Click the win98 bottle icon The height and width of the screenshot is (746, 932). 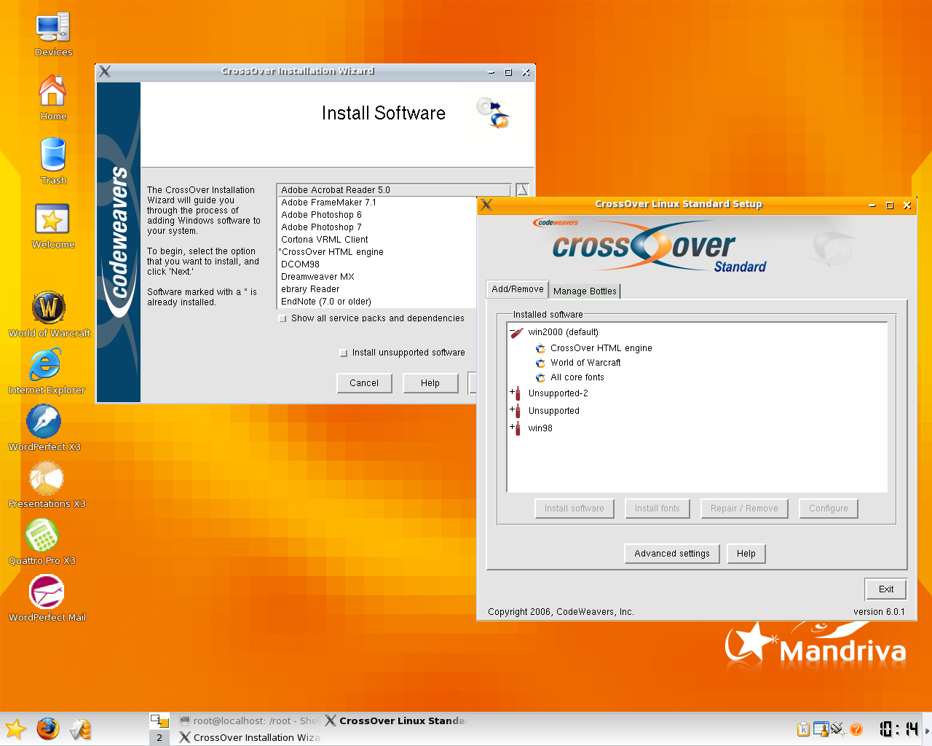click(x=518, y=428)
